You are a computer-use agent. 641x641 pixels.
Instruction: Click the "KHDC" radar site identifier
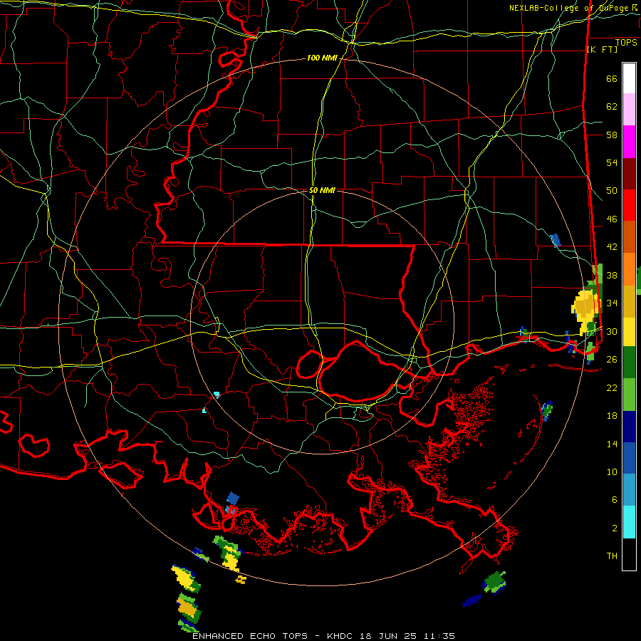point(341,636)
